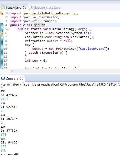Viewport: 120px width, 159px height.
Task: Click console line '6: 47*46='
Action: tap(9, 95)
